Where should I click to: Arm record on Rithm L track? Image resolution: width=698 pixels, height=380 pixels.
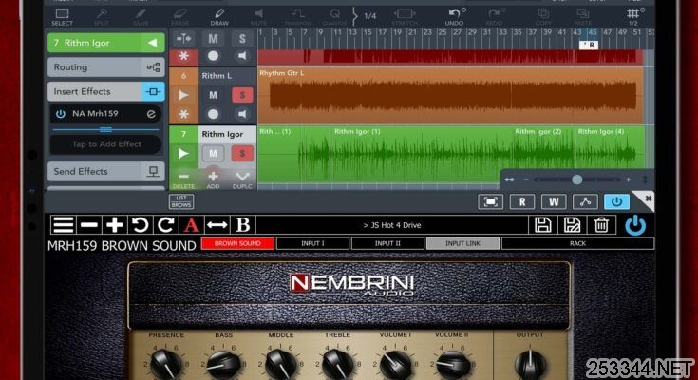214,115
